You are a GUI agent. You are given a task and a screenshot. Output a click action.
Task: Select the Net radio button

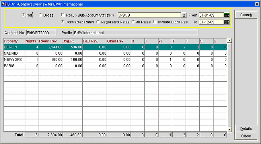click(23, 15)
